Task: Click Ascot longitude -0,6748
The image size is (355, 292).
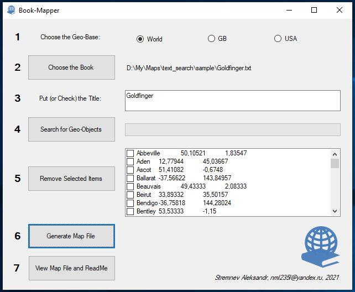Action: tap(213, 170)
